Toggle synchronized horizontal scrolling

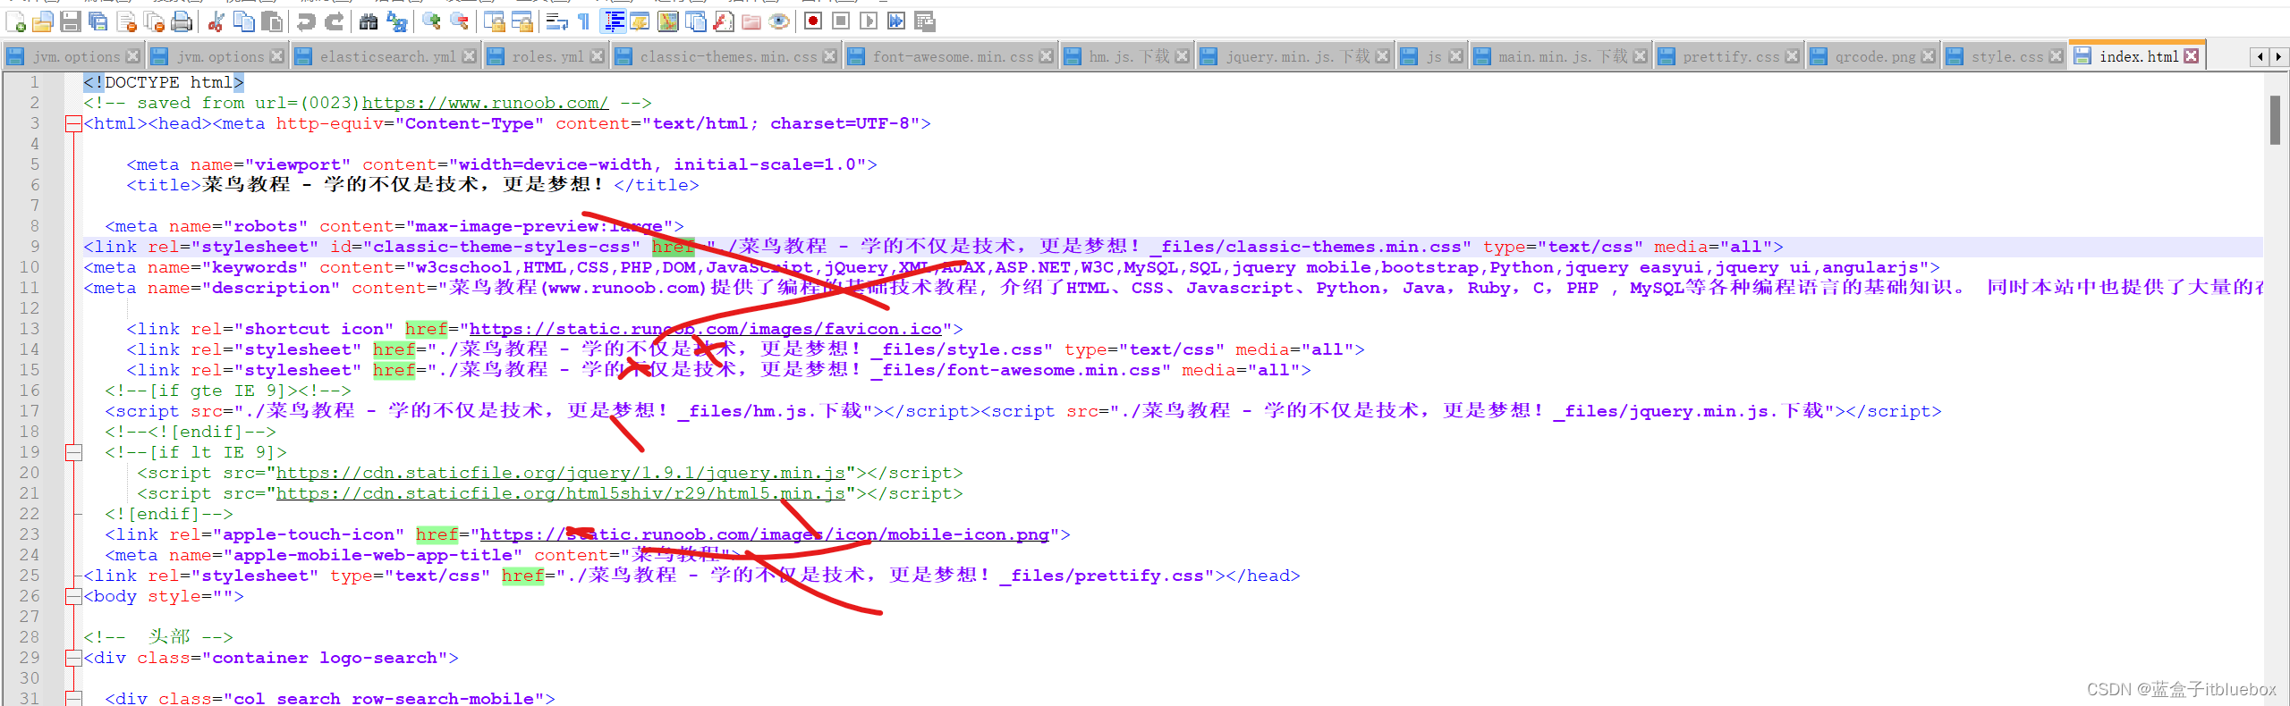(522, 21)
